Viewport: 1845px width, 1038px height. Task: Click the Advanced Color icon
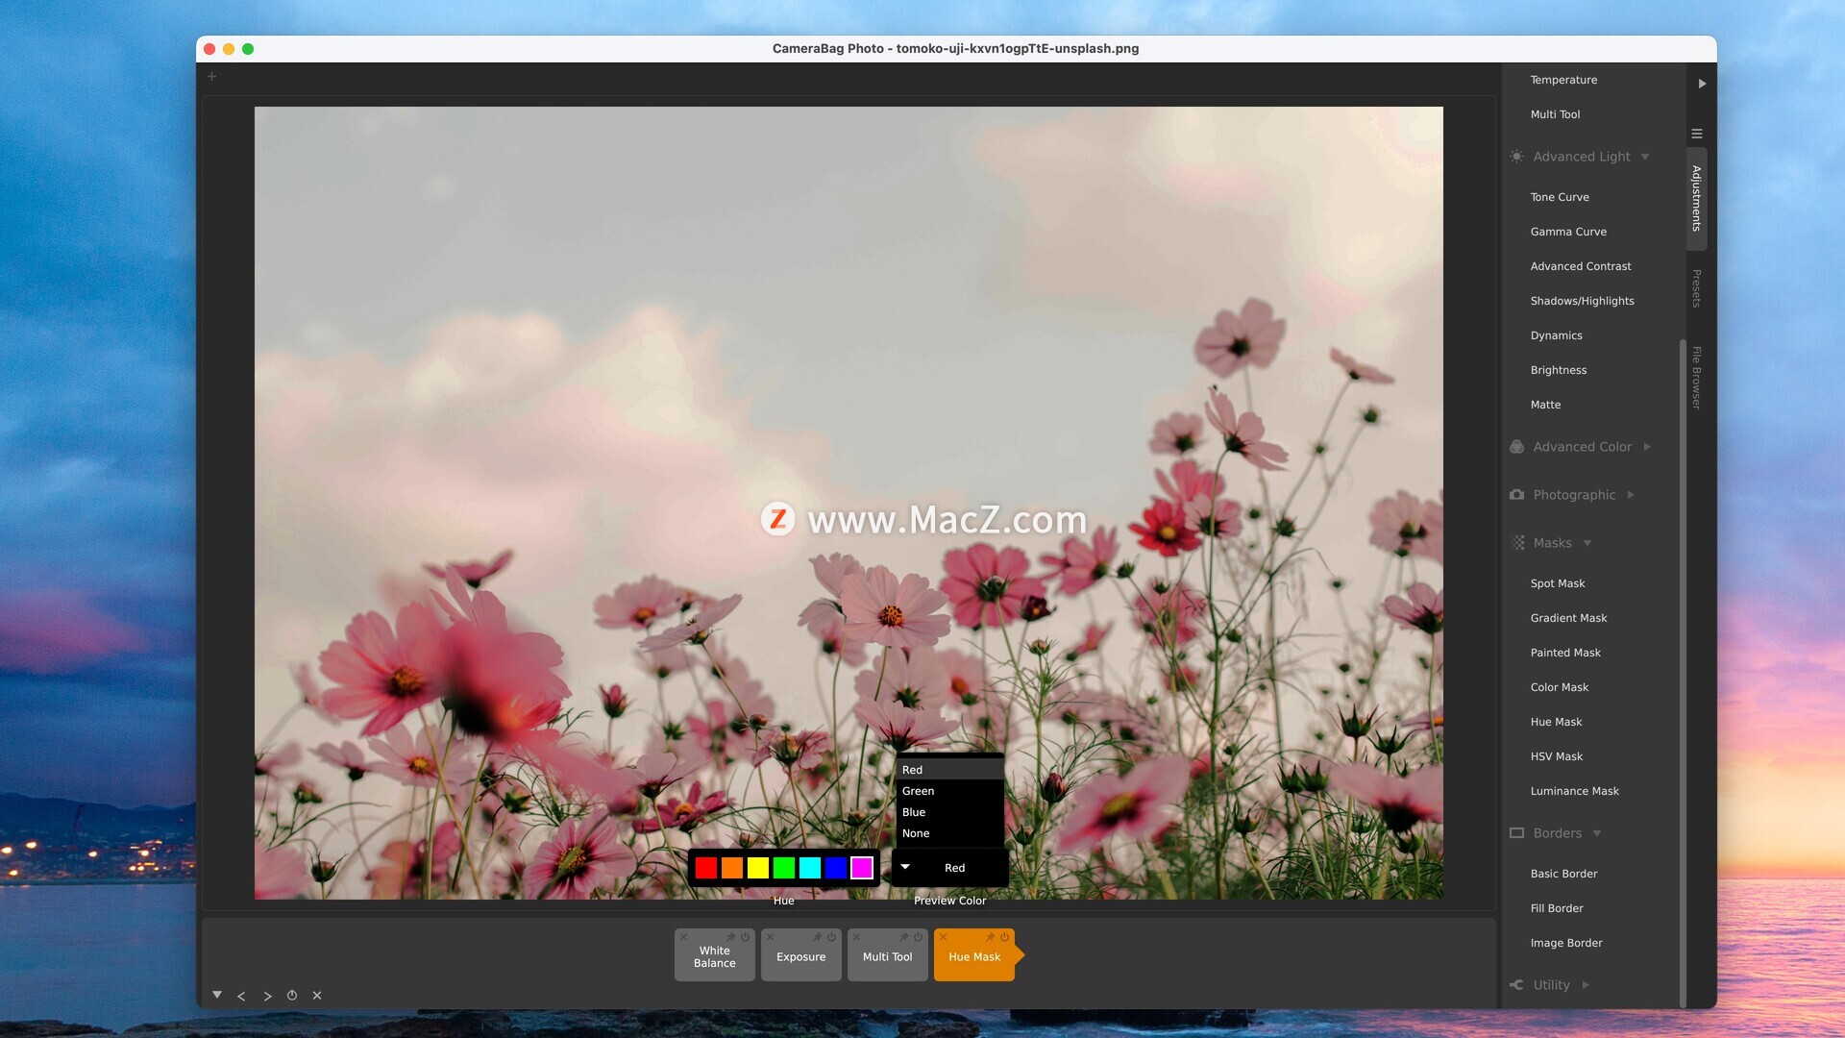(x=1516, y=447)
